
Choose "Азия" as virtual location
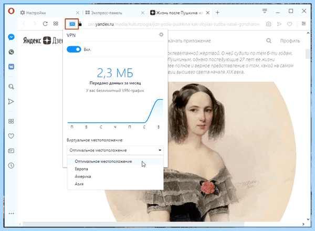point(115,184)
